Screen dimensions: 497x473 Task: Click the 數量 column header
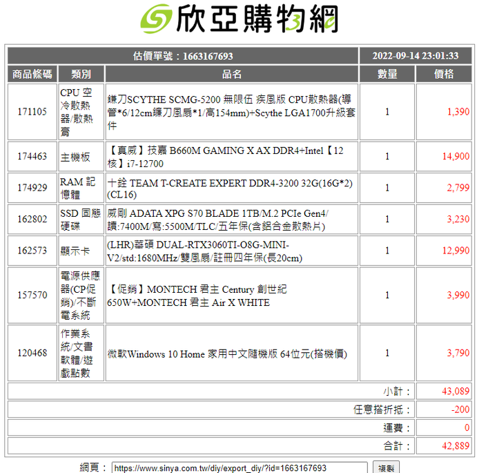point(387,74)
